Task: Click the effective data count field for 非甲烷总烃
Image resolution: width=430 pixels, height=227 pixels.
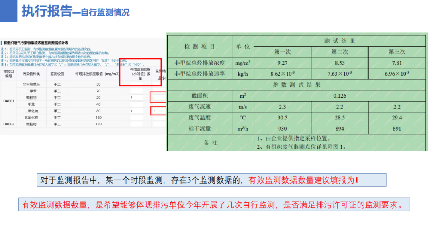Action: coord(136,84)
